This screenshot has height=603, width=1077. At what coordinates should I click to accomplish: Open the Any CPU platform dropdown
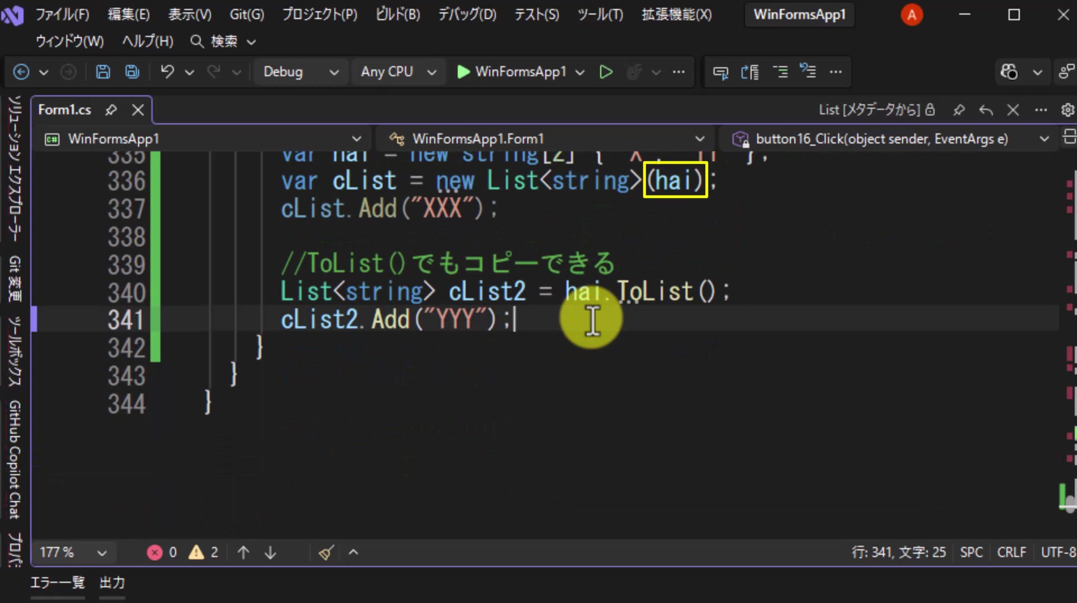click(x=398, y=72)
